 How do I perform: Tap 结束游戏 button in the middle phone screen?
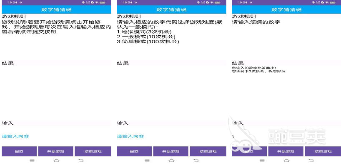click(x=208, y=151)
